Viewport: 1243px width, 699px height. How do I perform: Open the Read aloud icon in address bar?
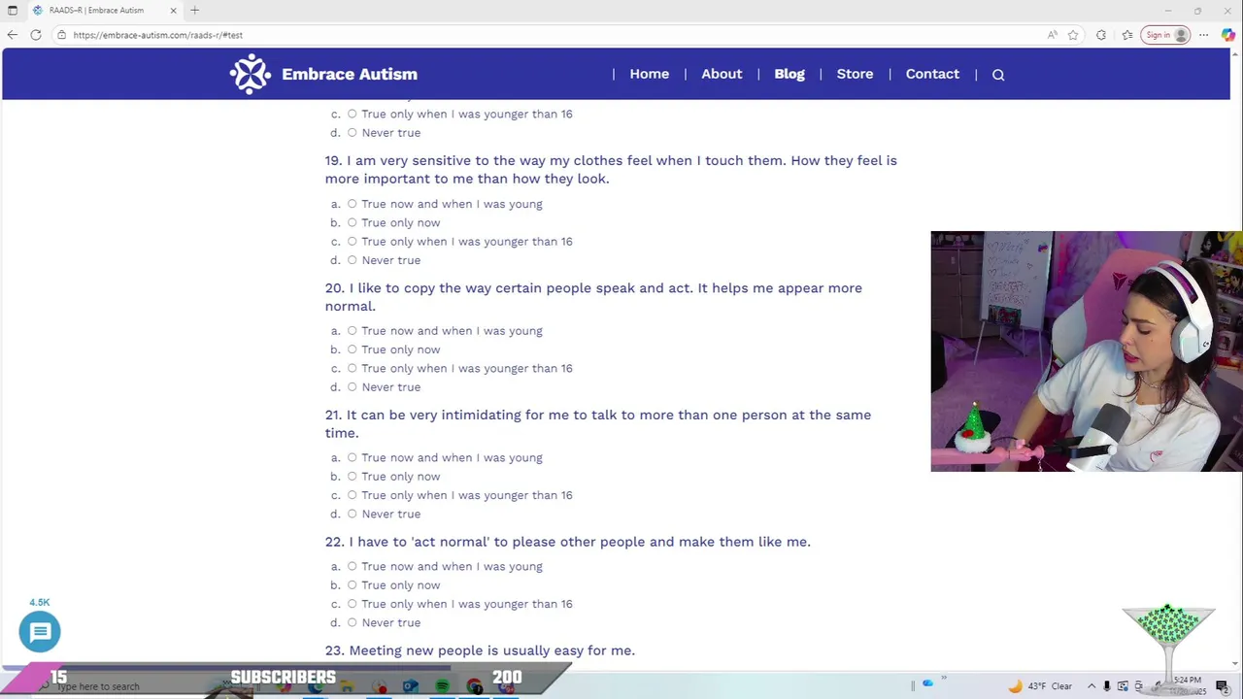click(x=1052, y=35)
